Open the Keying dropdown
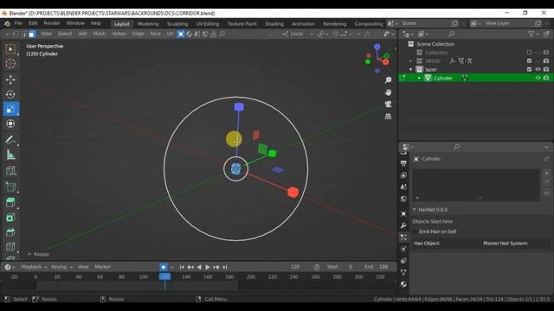This screenshot has height=311, width=554. pyautogui.click(x=61, y=267)
